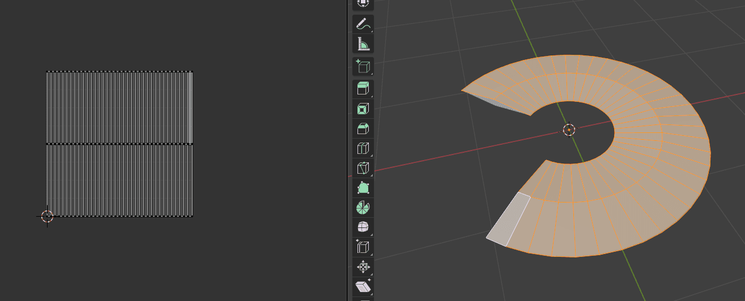Image resolution: width=745 pixels, height=301 pixels.
Task: Click the partially visible Transform tool at toolbar top
Action: click(363, 3)
